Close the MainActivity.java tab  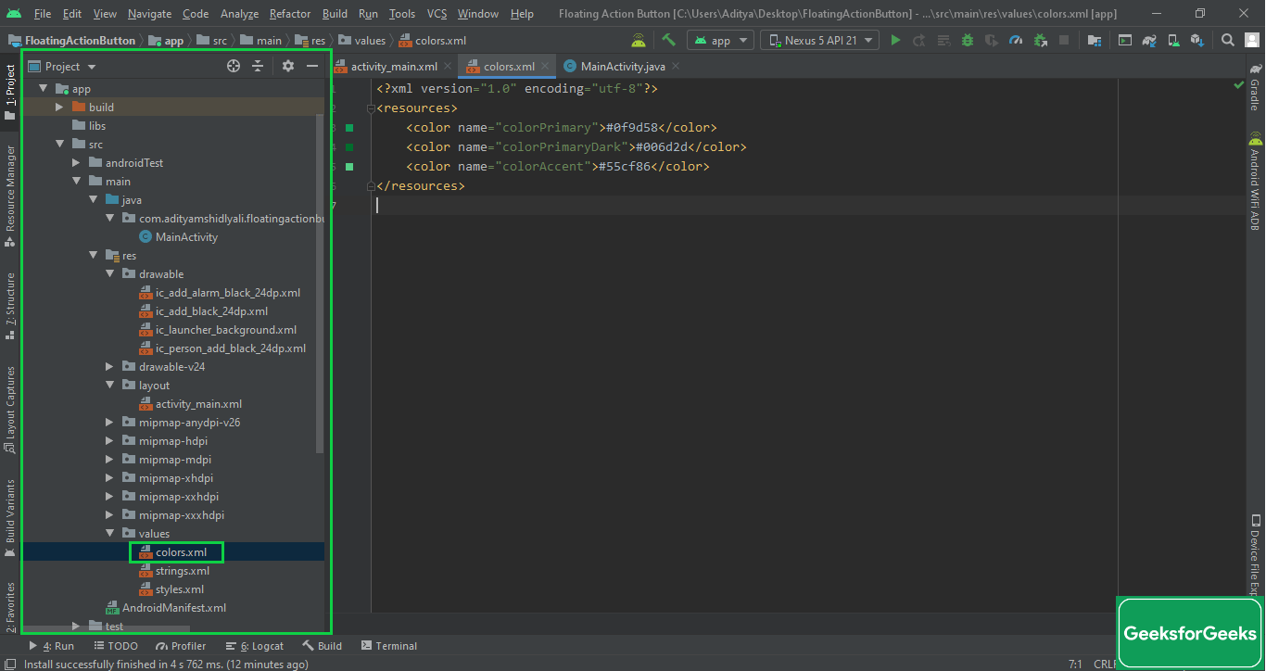(675, 66)
